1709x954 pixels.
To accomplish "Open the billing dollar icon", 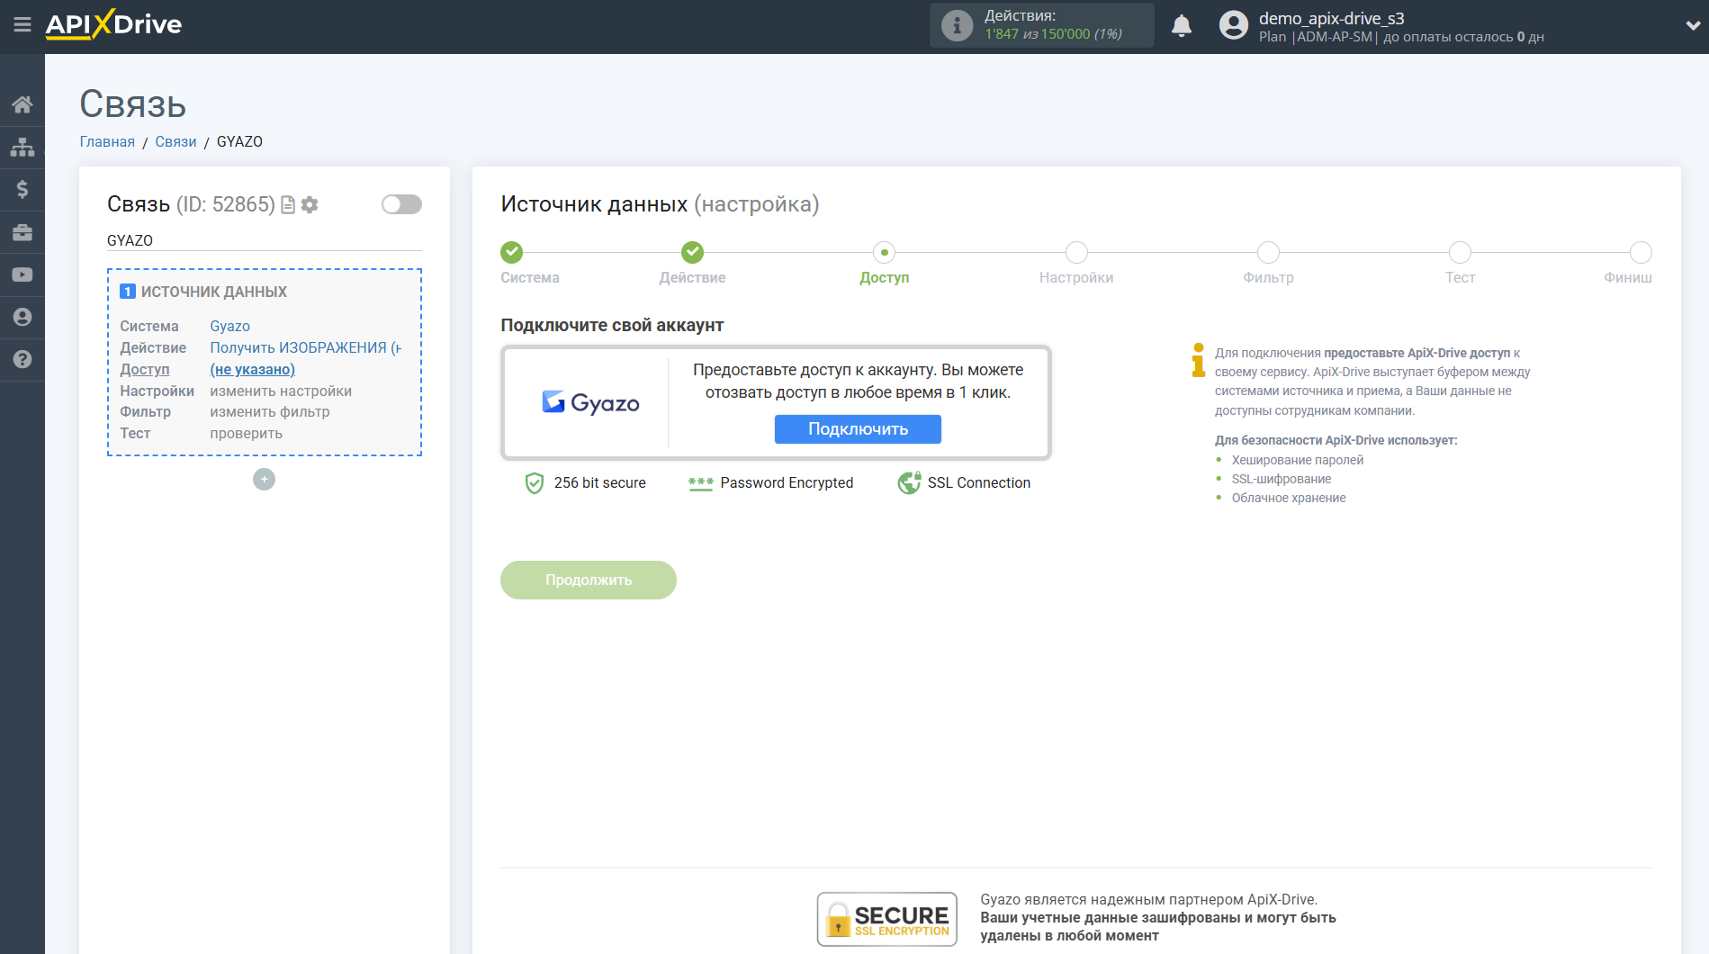I will [22, 189].
